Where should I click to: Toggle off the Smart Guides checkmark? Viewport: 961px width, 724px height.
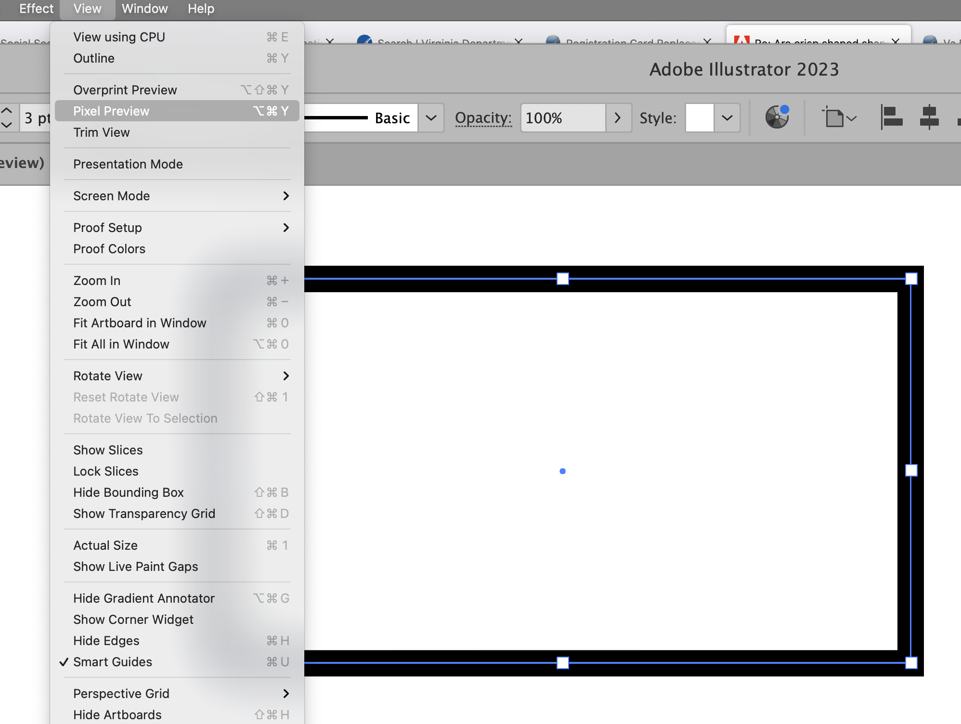[x=64, y=662]
